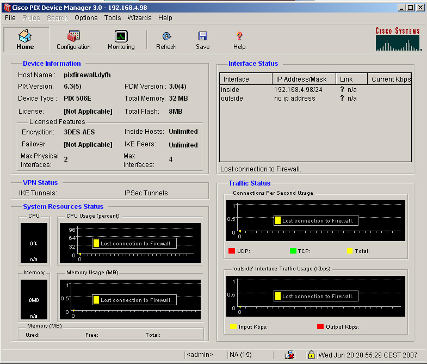Click the Home toolbar button
The height and width of the screenshot is (364, 427).
25,40
